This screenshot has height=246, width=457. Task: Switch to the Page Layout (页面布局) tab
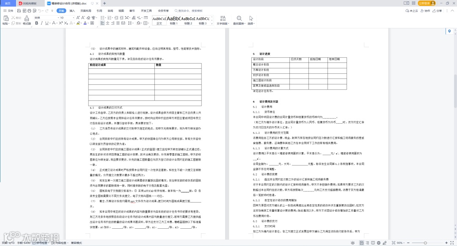(85, 11)
